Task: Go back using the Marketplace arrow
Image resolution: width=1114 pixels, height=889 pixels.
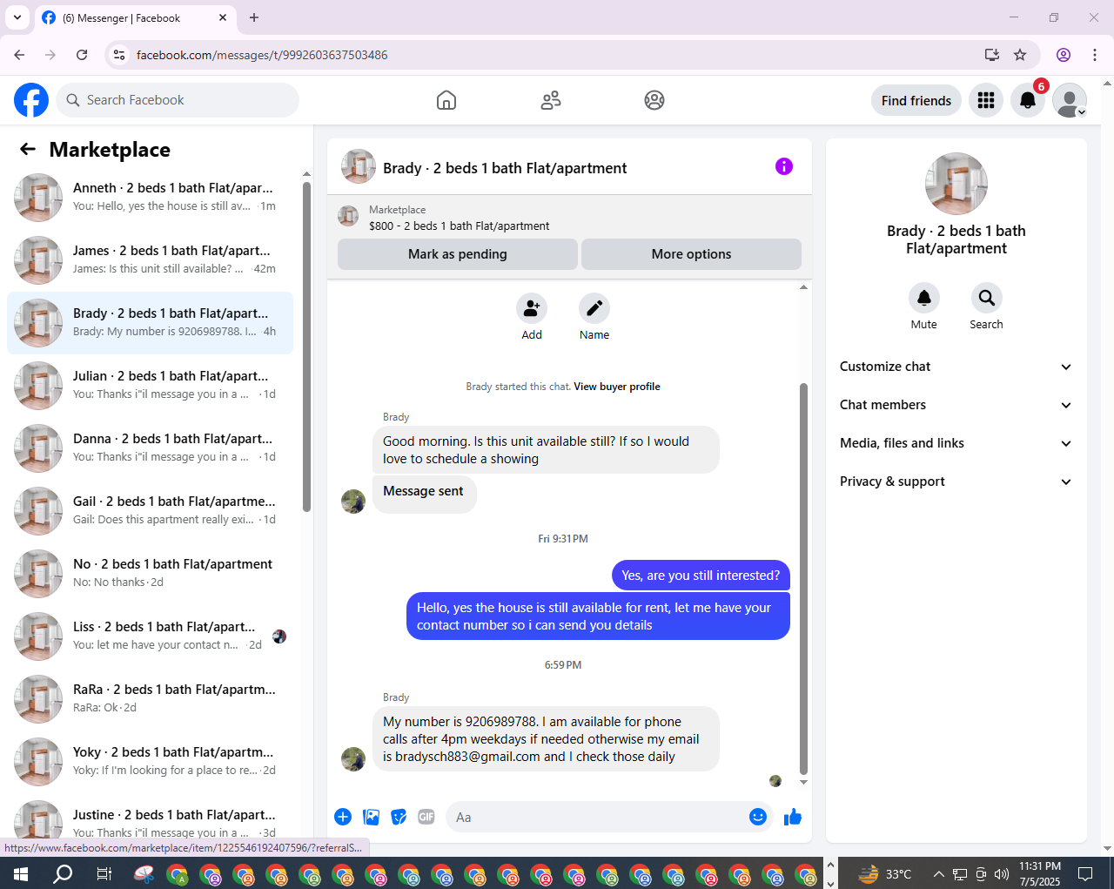Action: coord(28,149)
